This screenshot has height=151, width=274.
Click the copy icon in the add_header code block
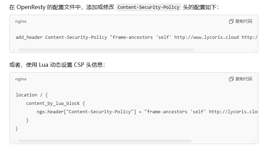[231, 21]
